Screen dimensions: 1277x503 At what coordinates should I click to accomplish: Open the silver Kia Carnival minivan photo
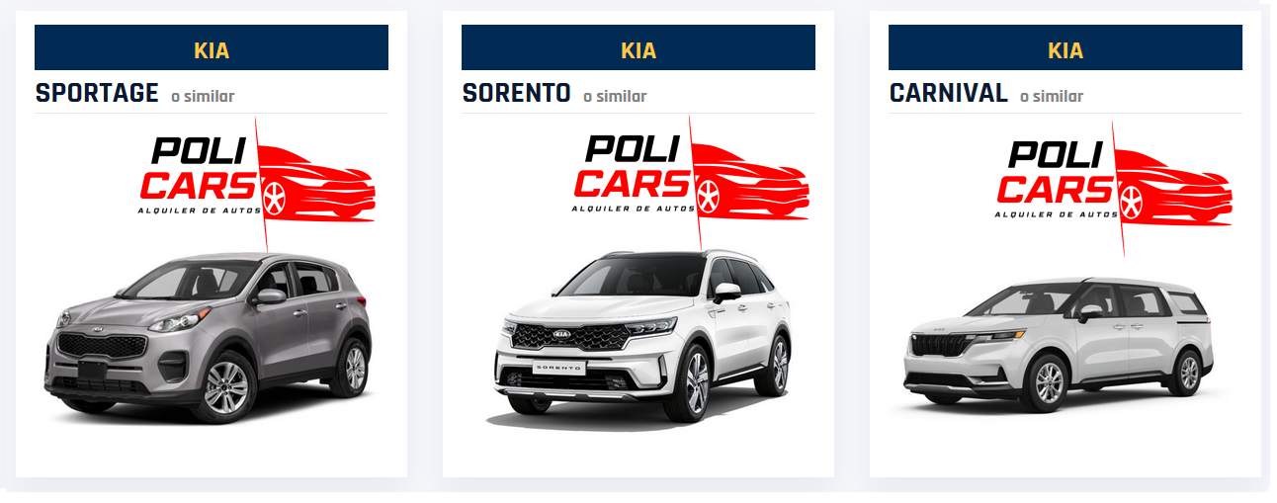(x=1059, y=344)
